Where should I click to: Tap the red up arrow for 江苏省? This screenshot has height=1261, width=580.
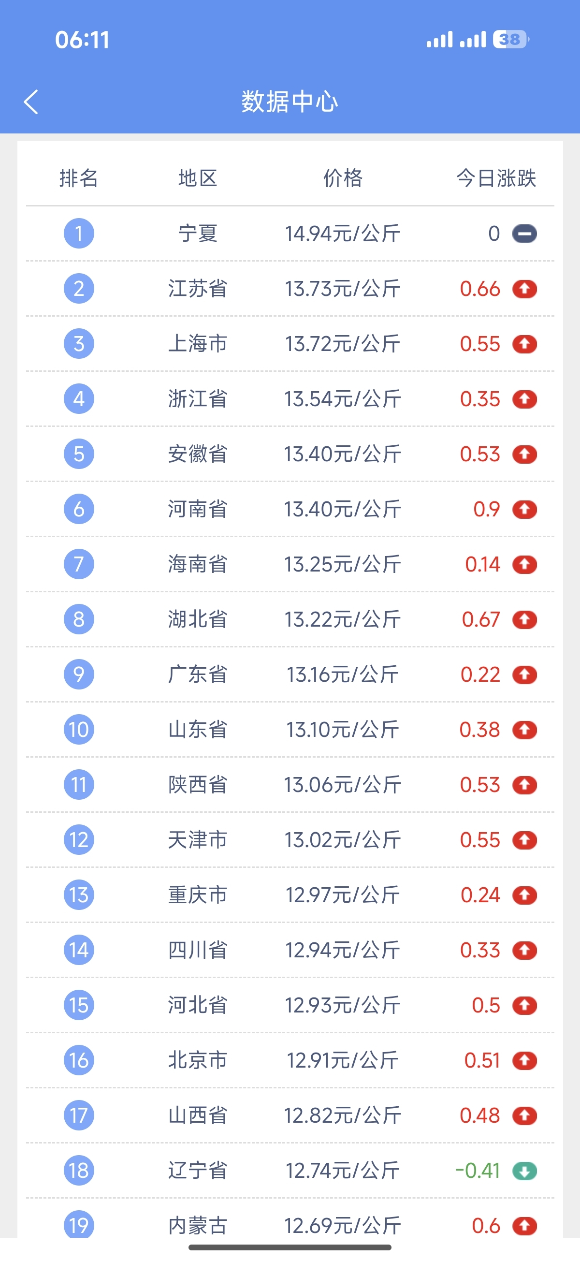pos(524,289)
